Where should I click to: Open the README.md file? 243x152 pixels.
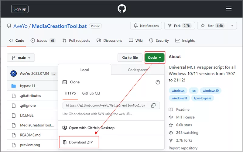[30, 135]
